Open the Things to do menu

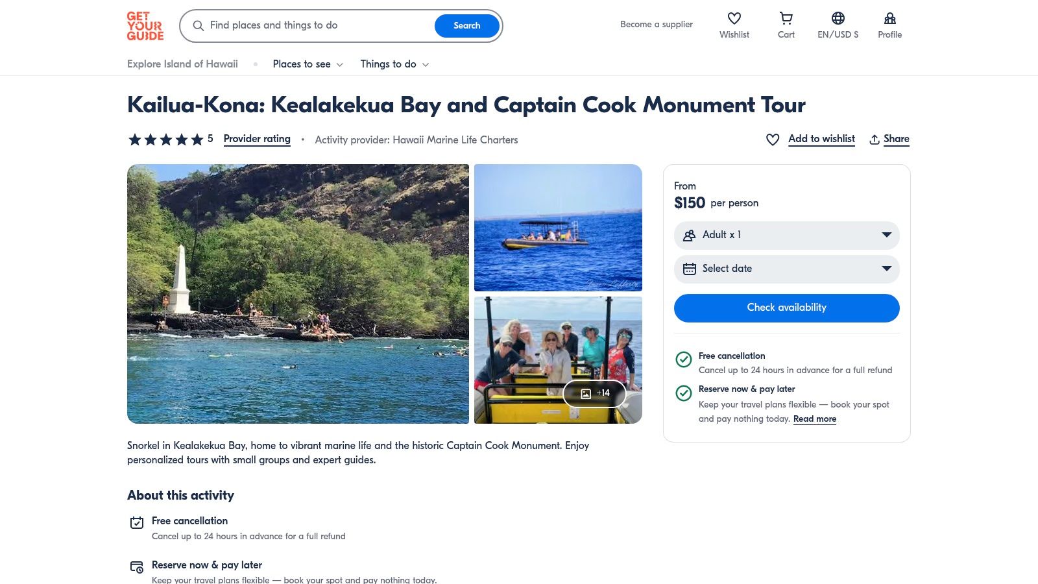tap(389, 64)
